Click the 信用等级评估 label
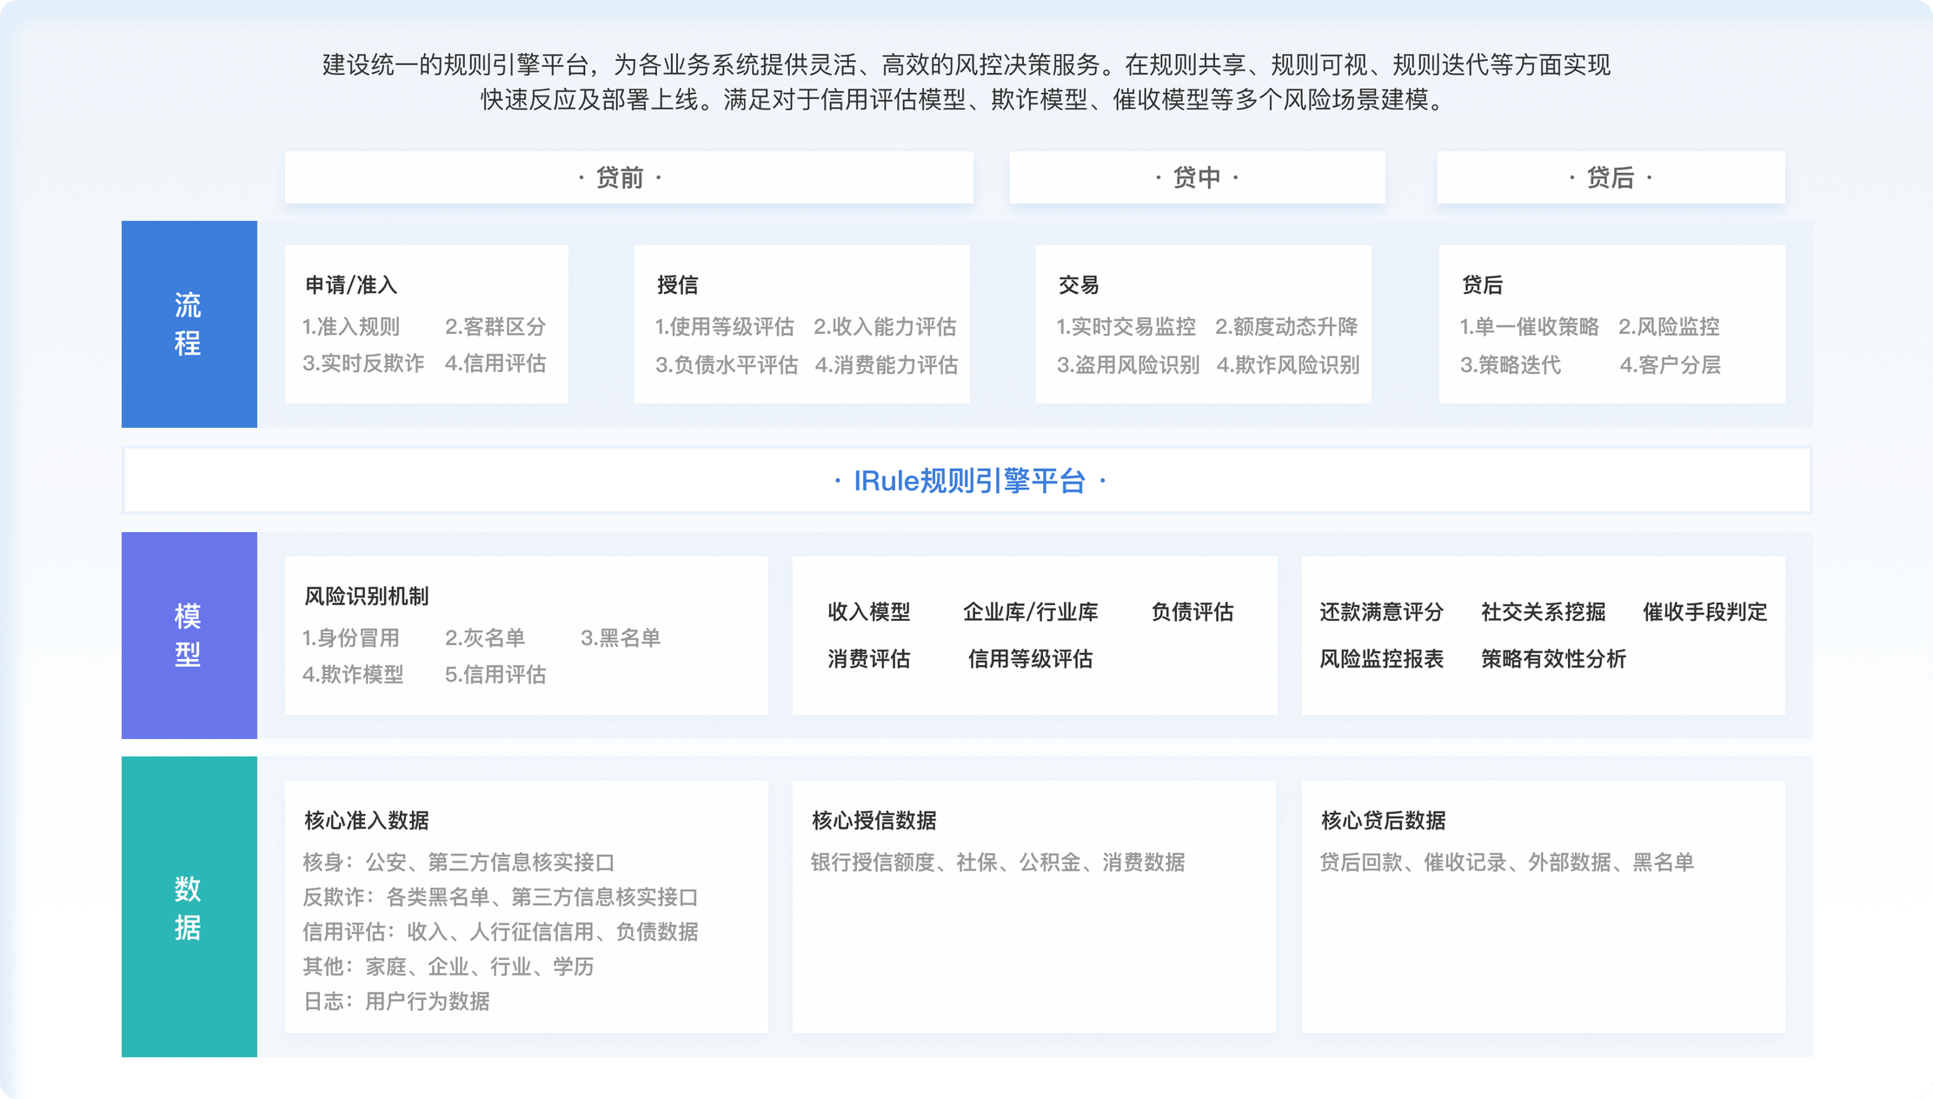Viewport: 1933px width, 1099px height. [1031, 659]
